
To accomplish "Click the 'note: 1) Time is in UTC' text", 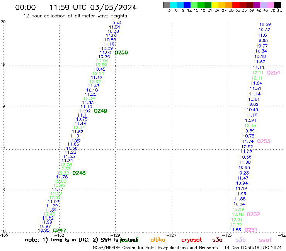I will point(57,240).
